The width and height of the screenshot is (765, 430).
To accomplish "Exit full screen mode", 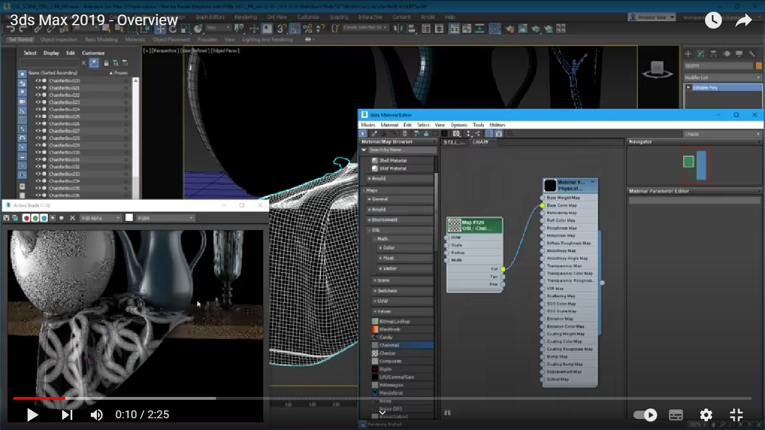I will click(736, 415).
